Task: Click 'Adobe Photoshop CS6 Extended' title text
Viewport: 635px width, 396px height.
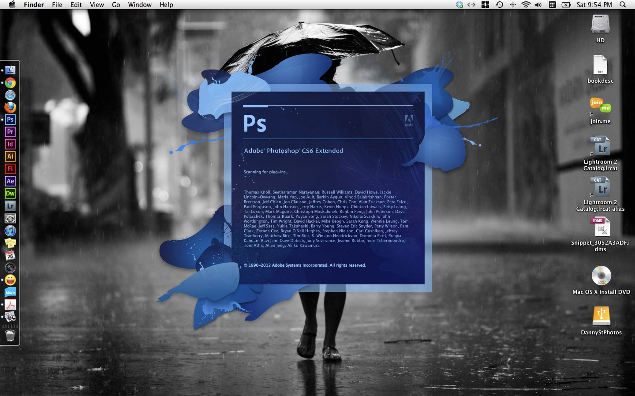Action: 294,150
